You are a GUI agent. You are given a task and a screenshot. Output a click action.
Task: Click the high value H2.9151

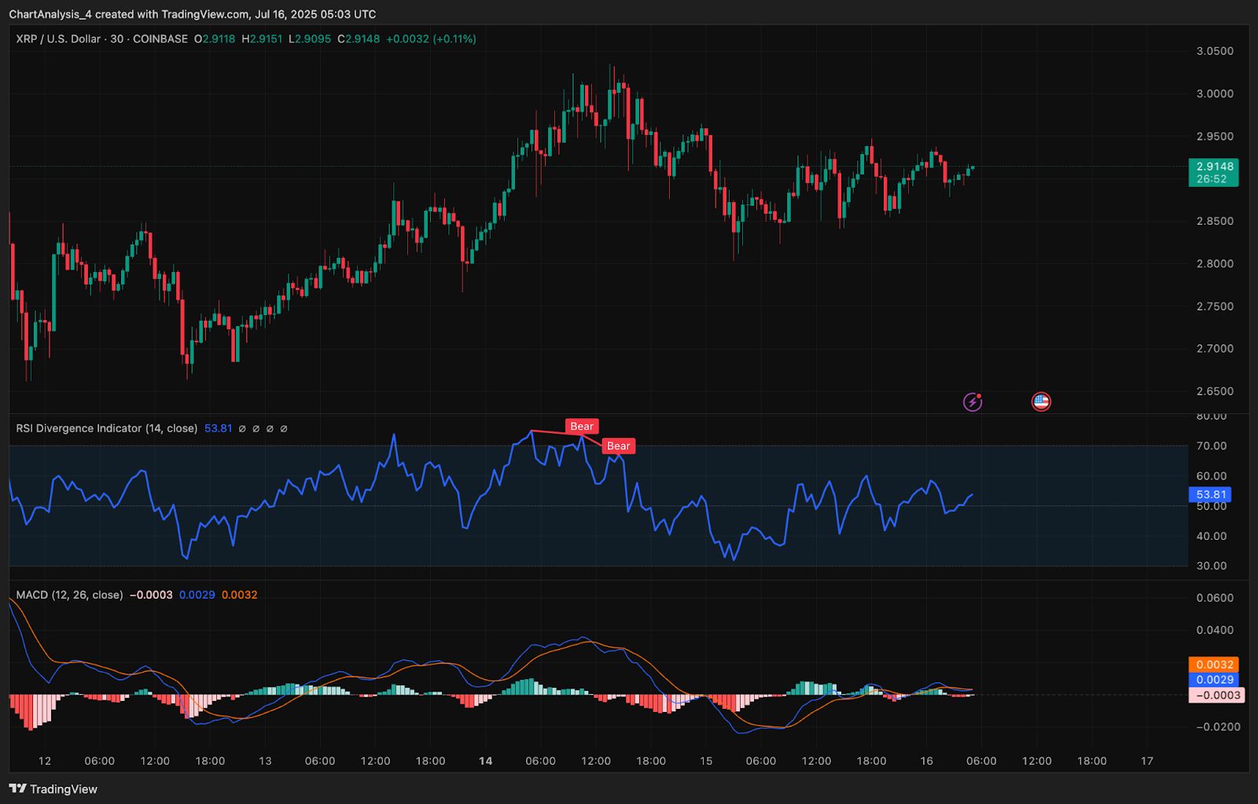[x=262, y=39]
